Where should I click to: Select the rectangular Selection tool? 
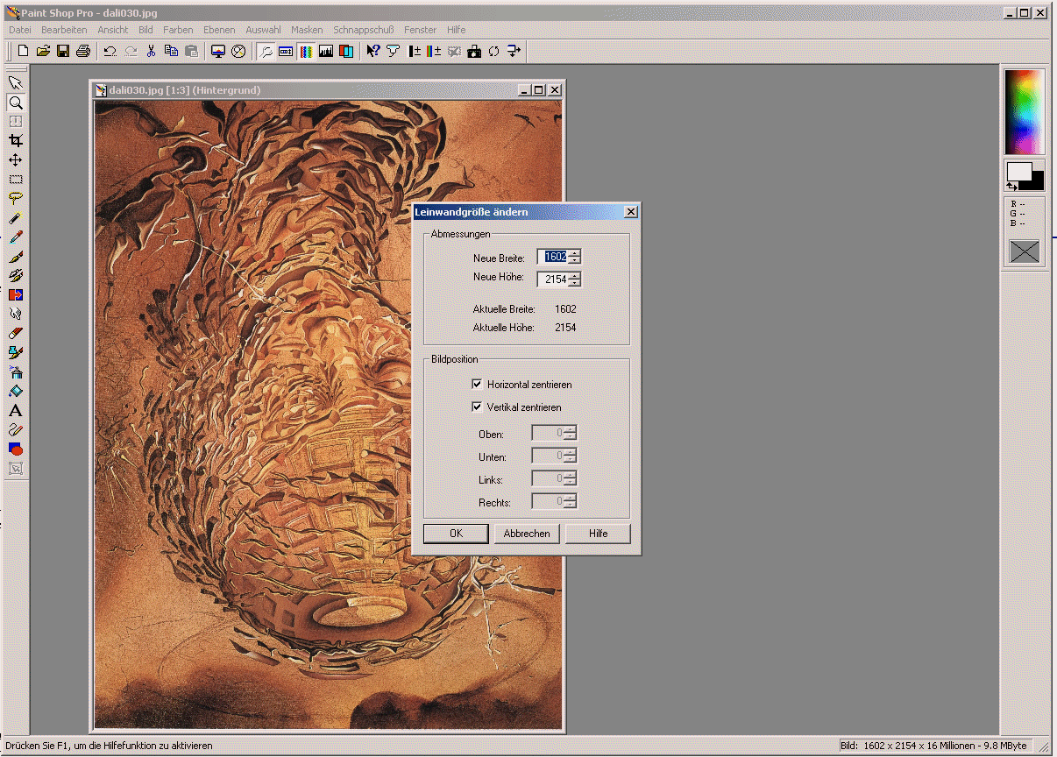click(16, 180)
